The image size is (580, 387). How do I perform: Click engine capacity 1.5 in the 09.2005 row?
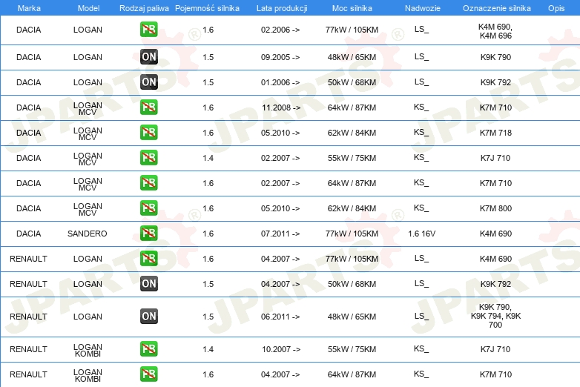(x=208, y=57)
